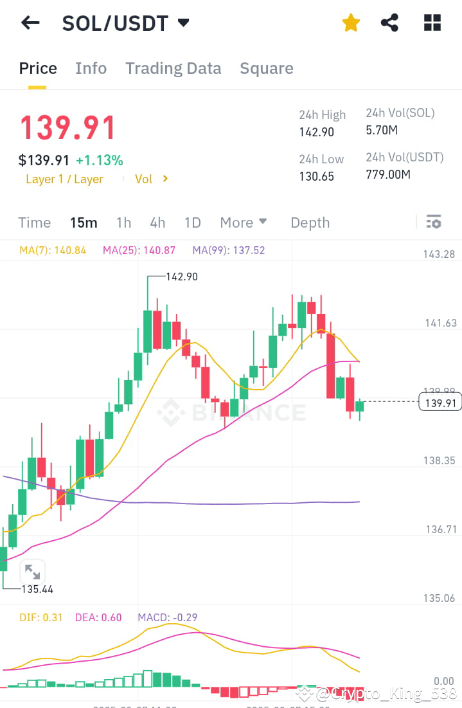Toggle the 15m timeframe
Image resolution: width=462 pixels, height=708 pixels.
click(84, 222)
